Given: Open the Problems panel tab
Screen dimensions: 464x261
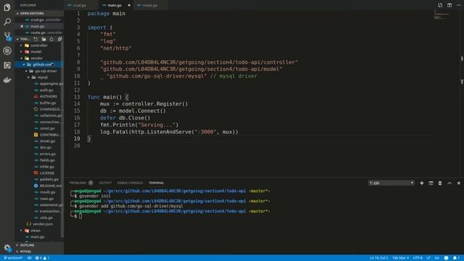Looking at the screenshot, I should tap(80, 183).
